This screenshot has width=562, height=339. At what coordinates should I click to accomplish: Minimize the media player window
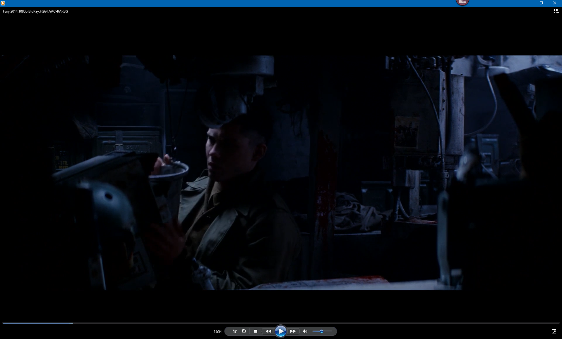tap(528, 3)
